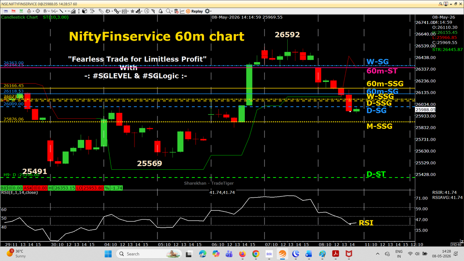Click the Stop order toolbar icon

14,11
